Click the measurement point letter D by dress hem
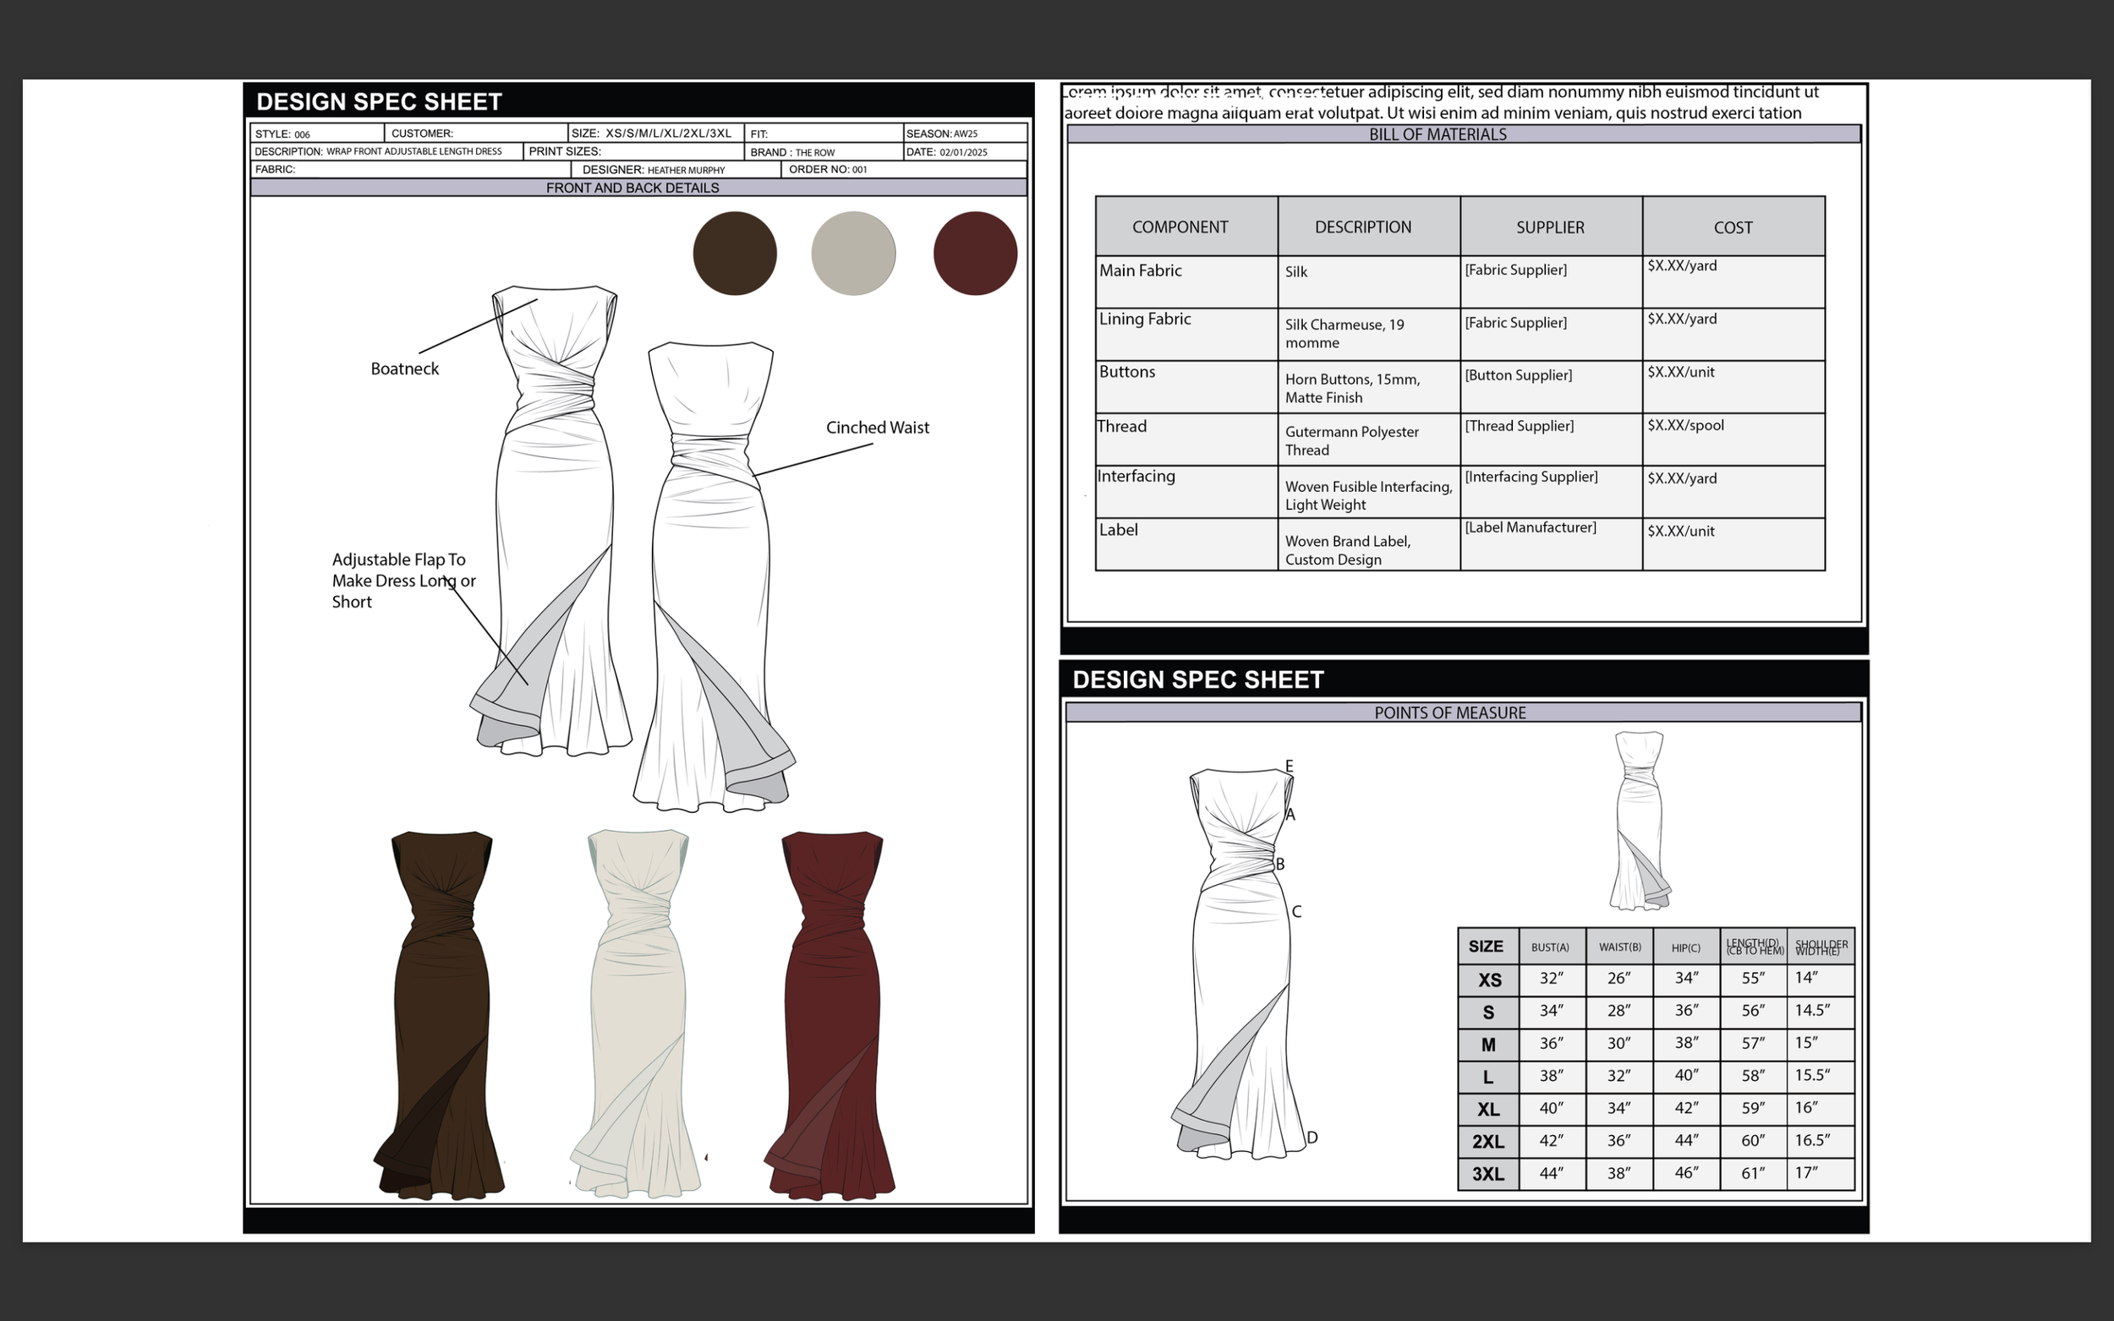This screenshot has height=1321, width=2114. pyautogui.click(x=1312, y=1138)
